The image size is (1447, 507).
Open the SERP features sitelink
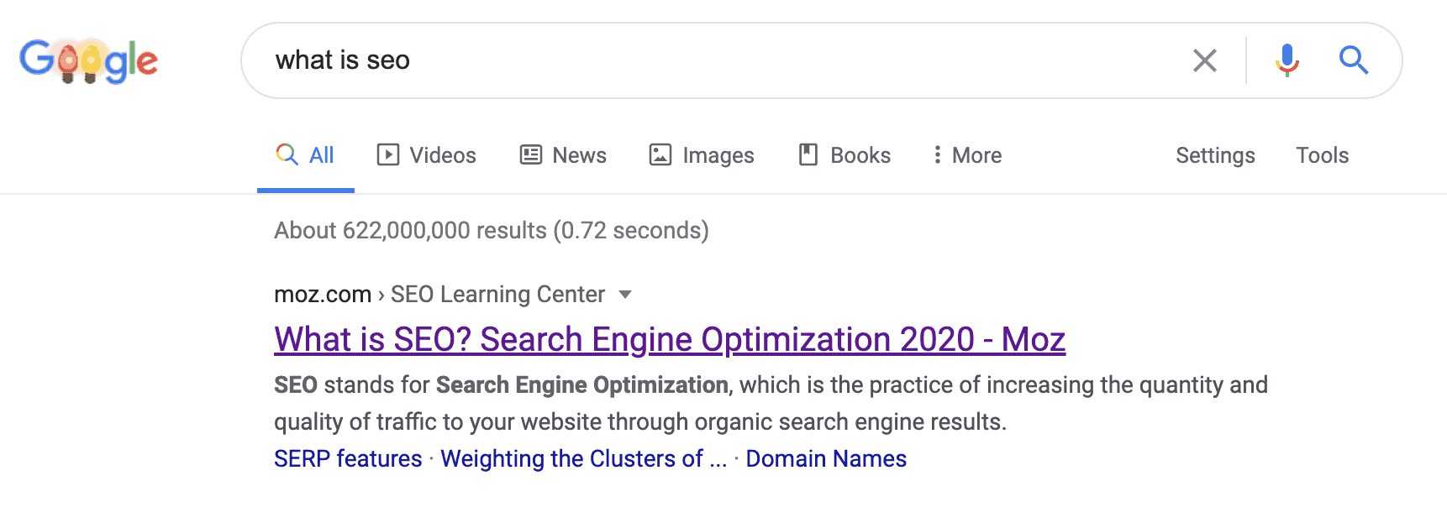(x=348, y=458)
